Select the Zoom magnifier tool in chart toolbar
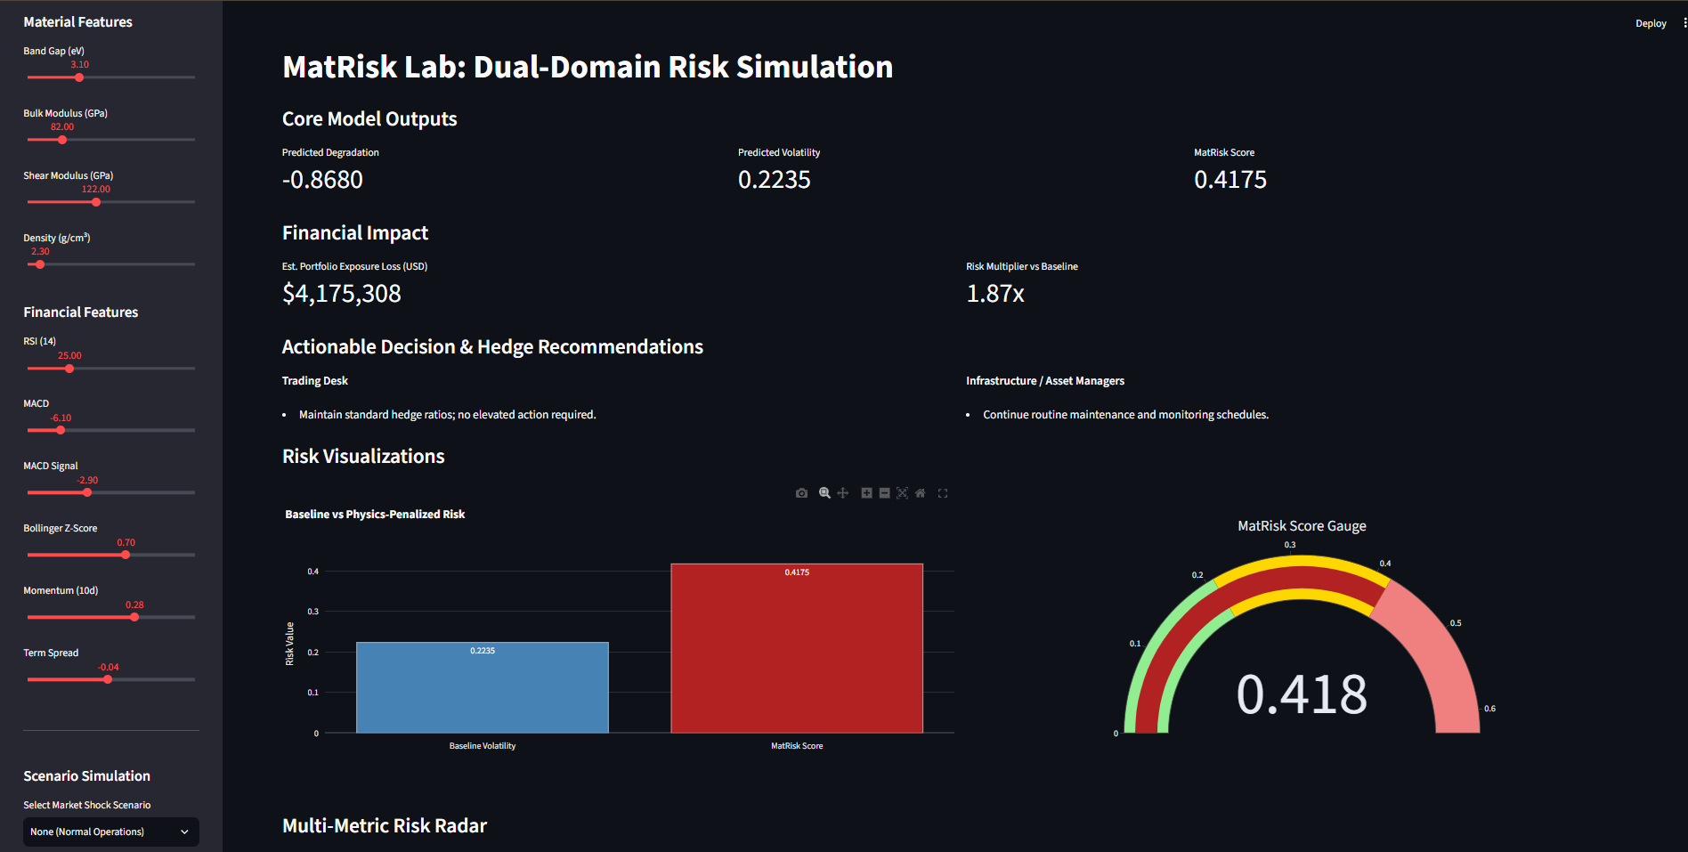The height and width of the screenshot is (852, 1688). [x=824, y=493]
